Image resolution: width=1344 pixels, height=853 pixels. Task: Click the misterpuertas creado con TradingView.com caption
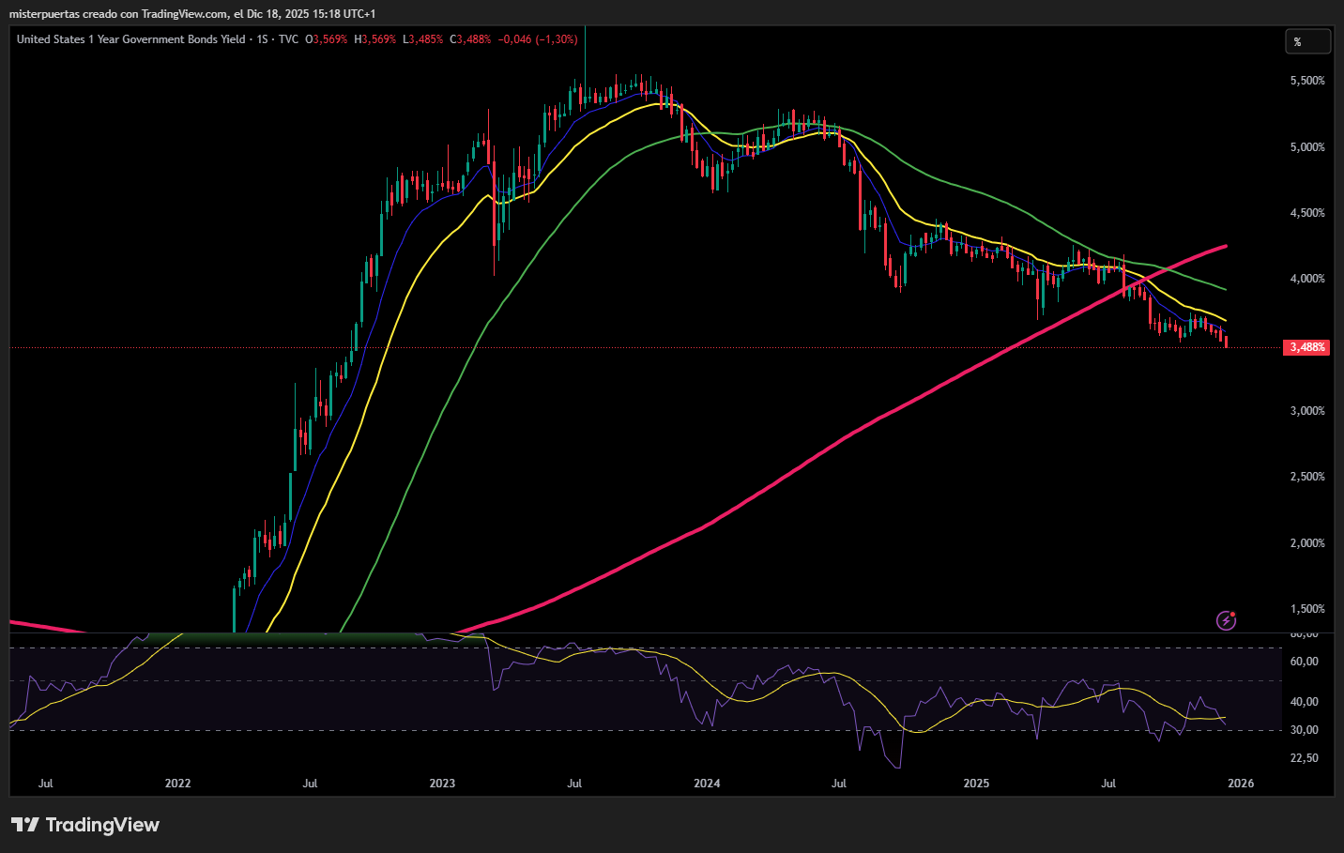pyautogui.click(x=191, y=13)
